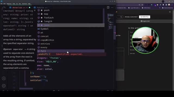Open the Vendedores Mer... bookmark
Viewport: 174px width, 97px height.
122,8
